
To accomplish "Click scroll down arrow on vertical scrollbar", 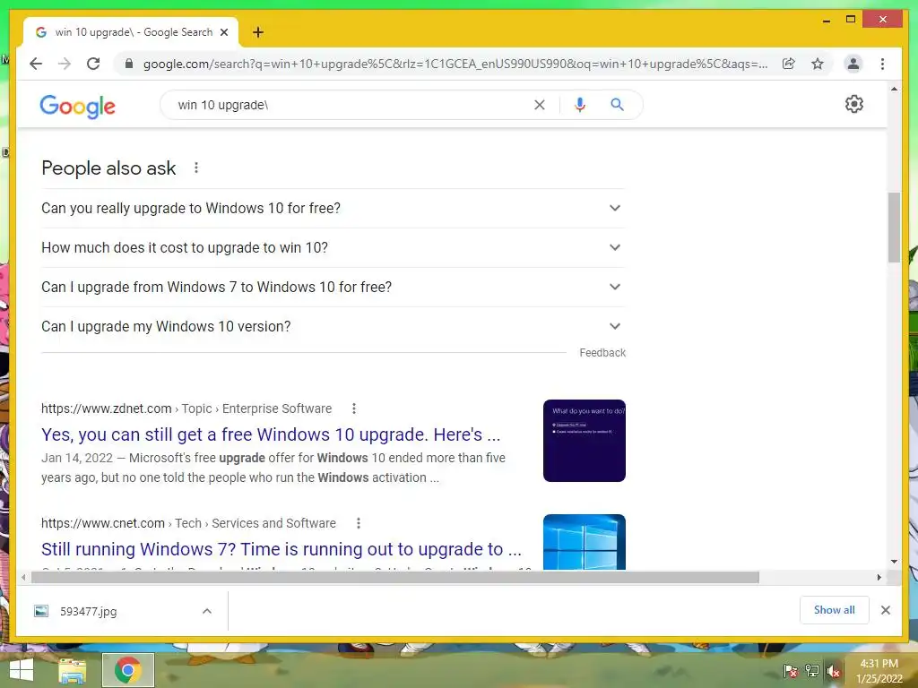I will [x=894, y=562].
